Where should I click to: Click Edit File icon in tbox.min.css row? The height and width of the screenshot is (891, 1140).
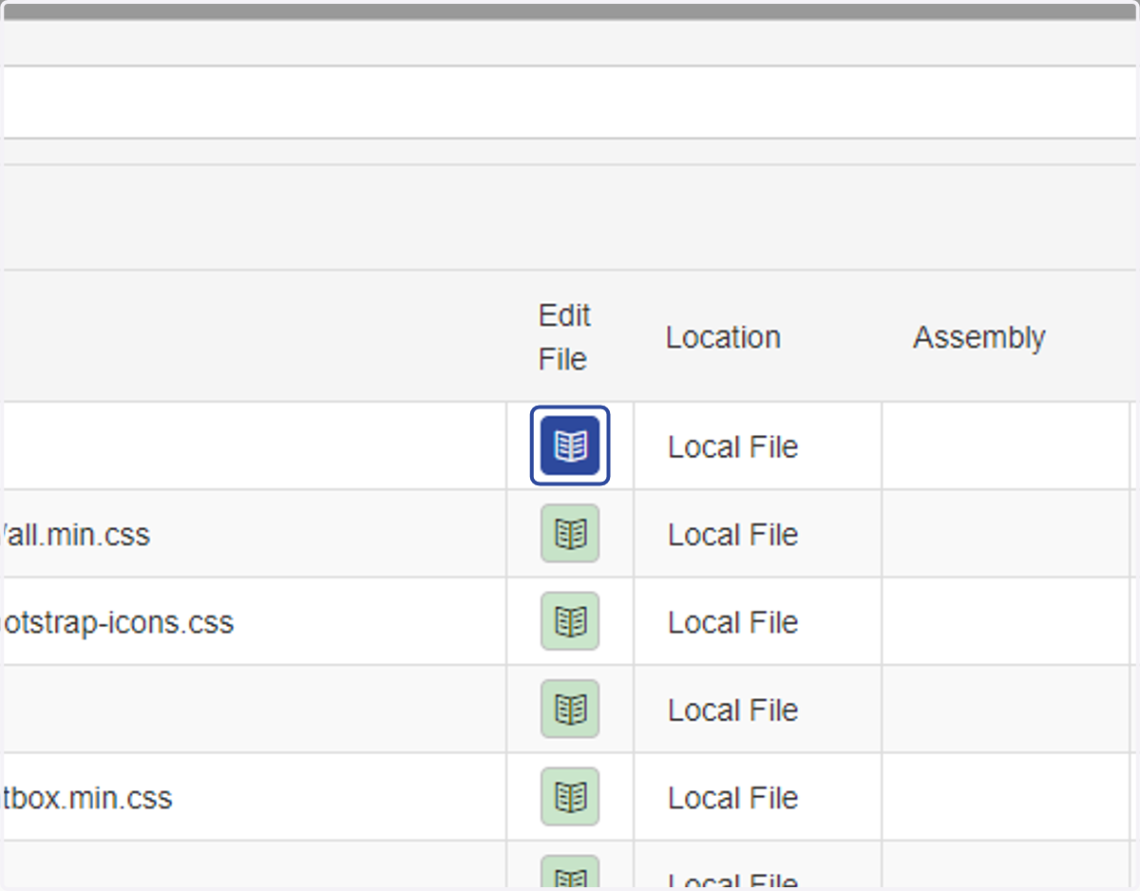click(570, 797)
